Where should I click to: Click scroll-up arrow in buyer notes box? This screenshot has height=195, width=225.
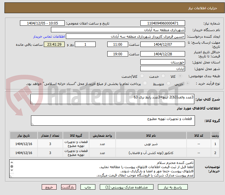coord(12,162)
